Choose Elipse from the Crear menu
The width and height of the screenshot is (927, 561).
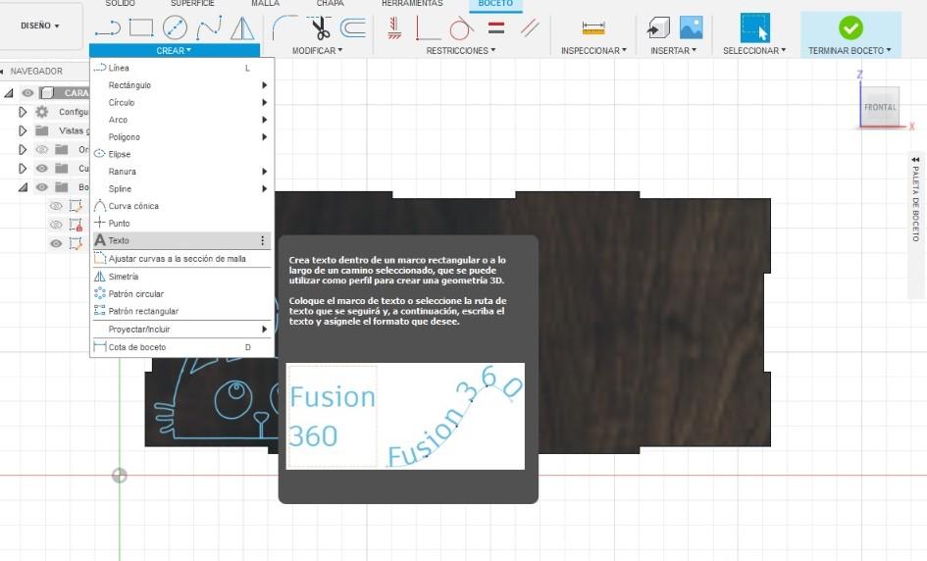pyautogui.click(x=181, y=154)
